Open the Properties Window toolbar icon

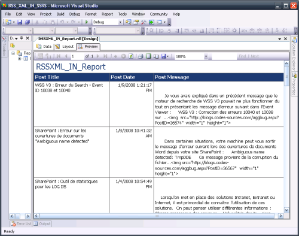(x=136, y=22)
